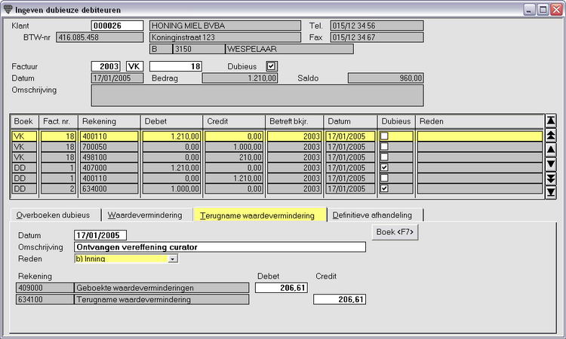566x339 pixels.
Task: Click the Fact. nr. column header
Action: [x=58, y=121]
